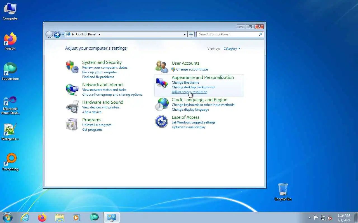Viewport: 358px width, 223px height.
Task: Click Change keyboards or other input methods
Action: pos(203,105)
